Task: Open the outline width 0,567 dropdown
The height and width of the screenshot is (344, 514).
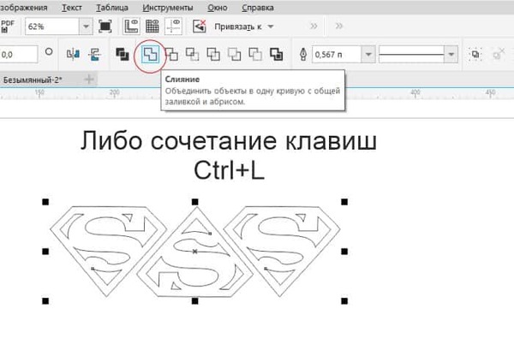Action: point(367,55)
